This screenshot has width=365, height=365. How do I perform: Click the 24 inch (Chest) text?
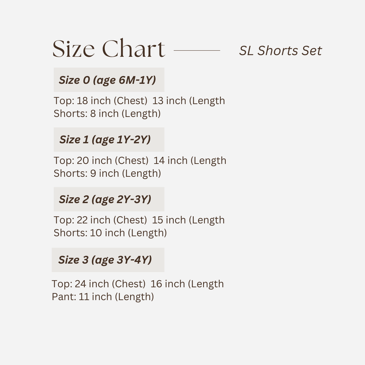point(110,284)
